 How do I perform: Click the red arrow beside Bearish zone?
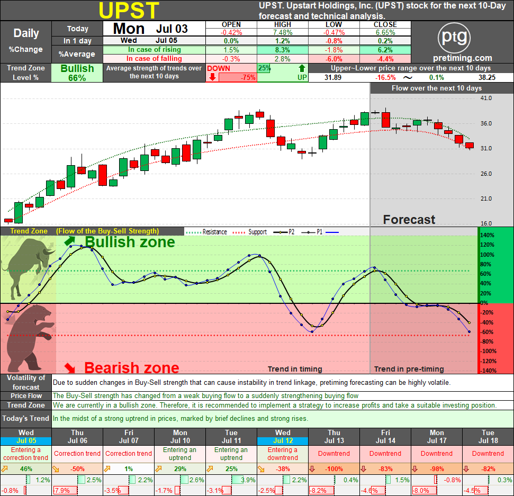tap(69, 368)
